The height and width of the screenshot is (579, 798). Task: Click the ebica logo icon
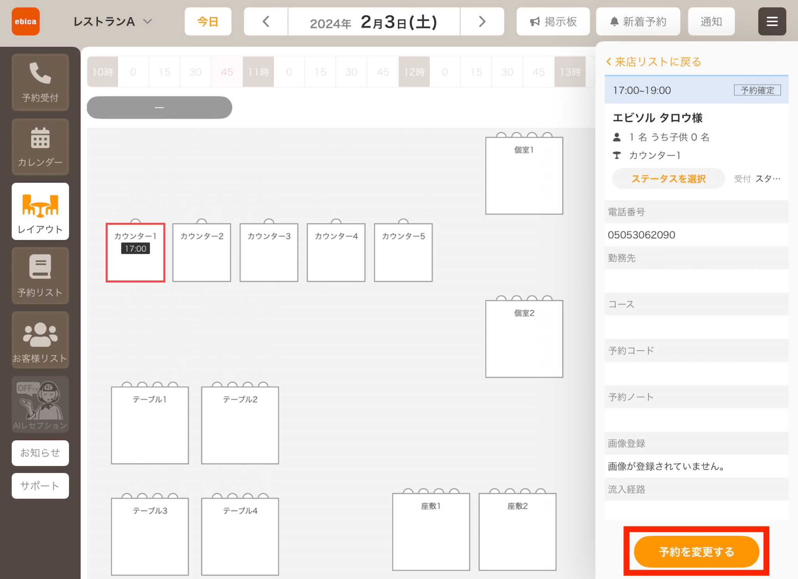(x=26, y=21)
